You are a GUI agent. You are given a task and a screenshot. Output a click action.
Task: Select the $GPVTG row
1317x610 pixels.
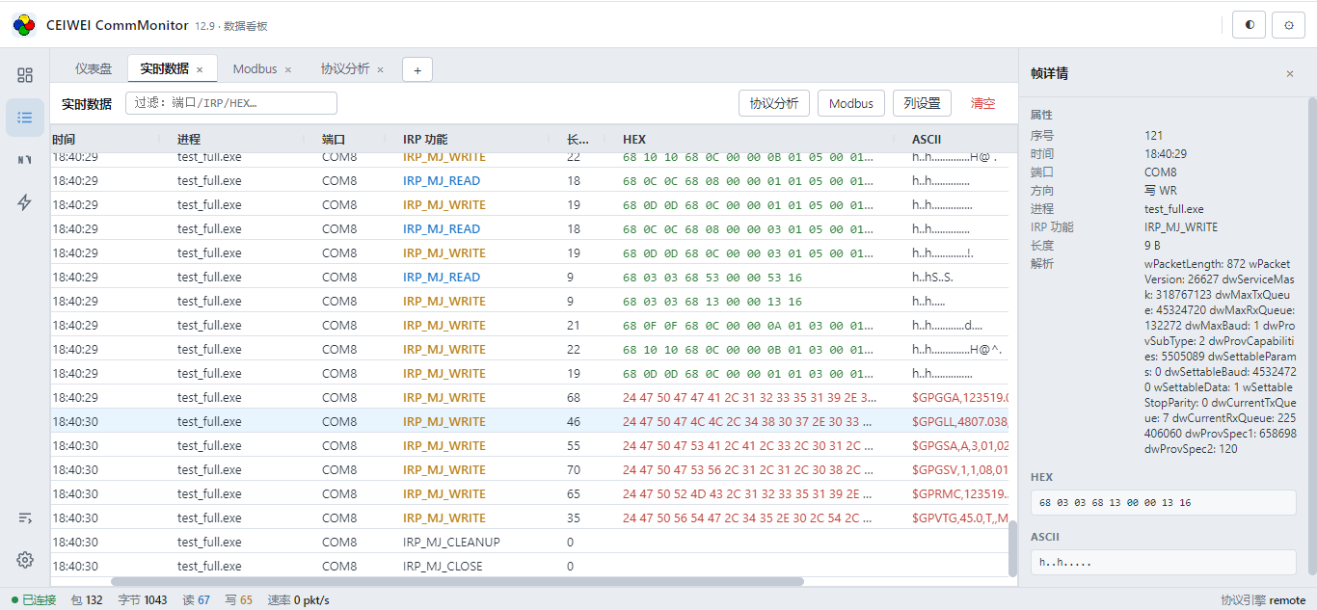click(529, 517)
